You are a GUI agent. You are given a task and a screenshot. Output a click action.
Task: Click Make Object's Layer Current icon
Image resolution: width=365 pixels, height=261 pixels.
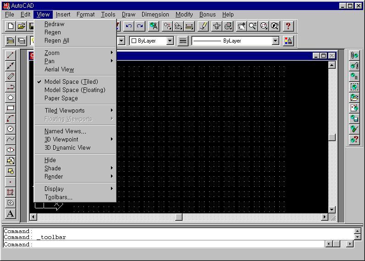(x=11, y=41)
